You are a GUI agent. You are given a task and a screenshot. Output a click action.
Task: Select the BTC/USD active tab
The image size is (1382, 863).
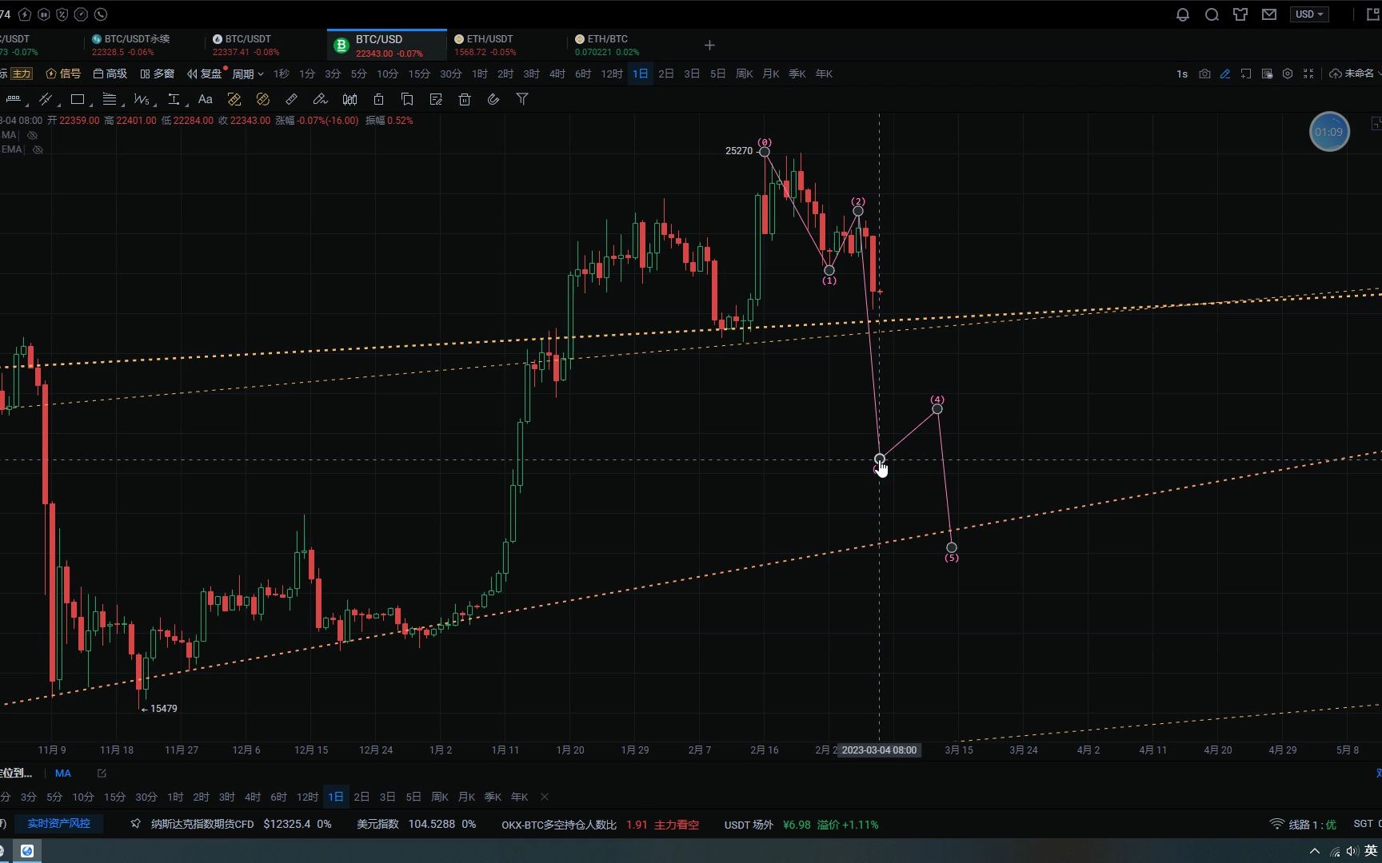point(387,45)
